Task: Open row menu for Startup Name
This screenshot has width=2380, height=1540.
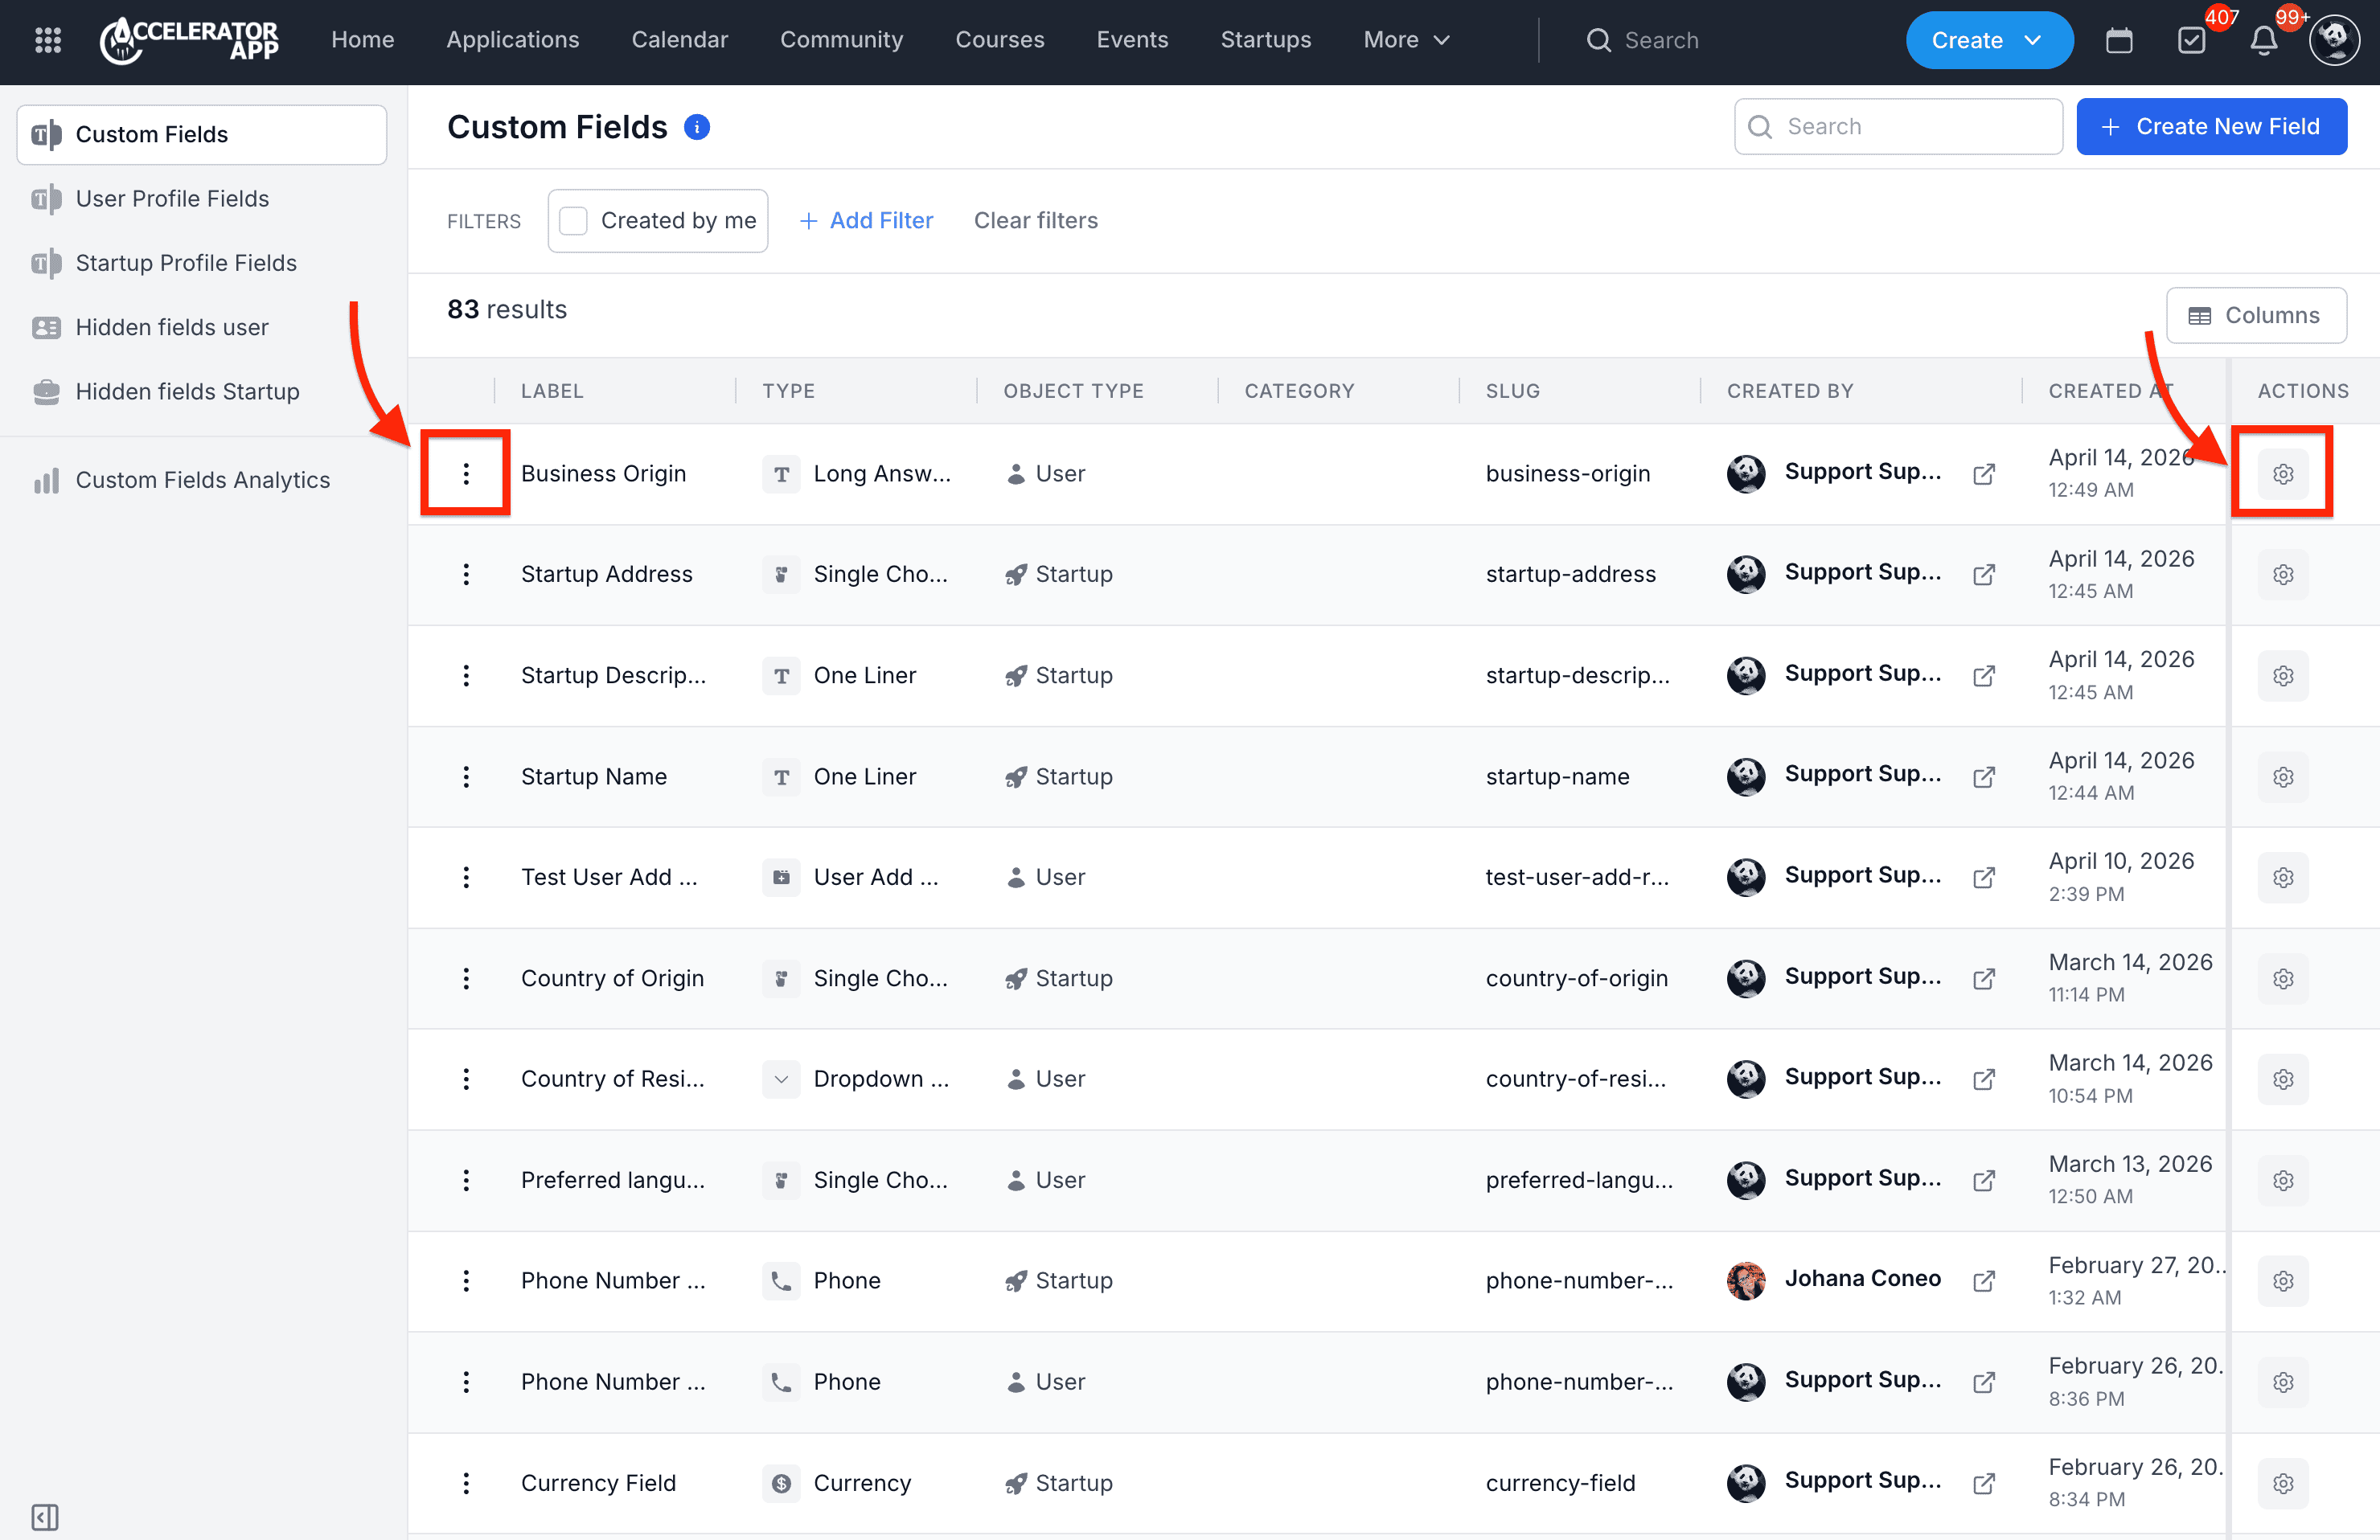Action: click(x=466, y=776)
